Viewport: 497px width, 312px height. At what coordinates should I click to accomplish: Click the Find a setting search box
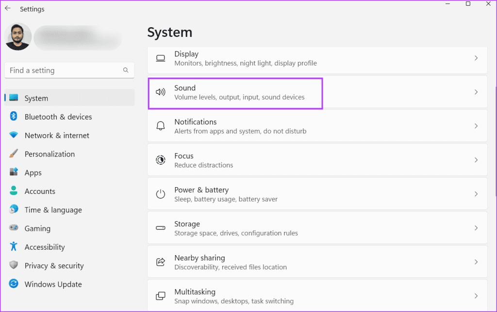click(x=63, y=70)
